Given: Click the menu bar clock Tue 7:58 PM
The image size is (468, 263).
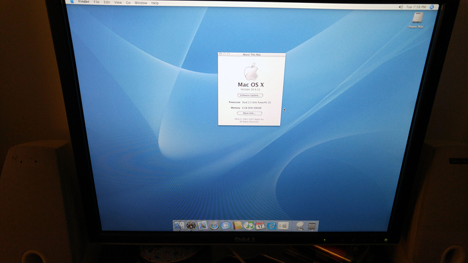Looking at the screenshot, I should click(x=416, y=7).
